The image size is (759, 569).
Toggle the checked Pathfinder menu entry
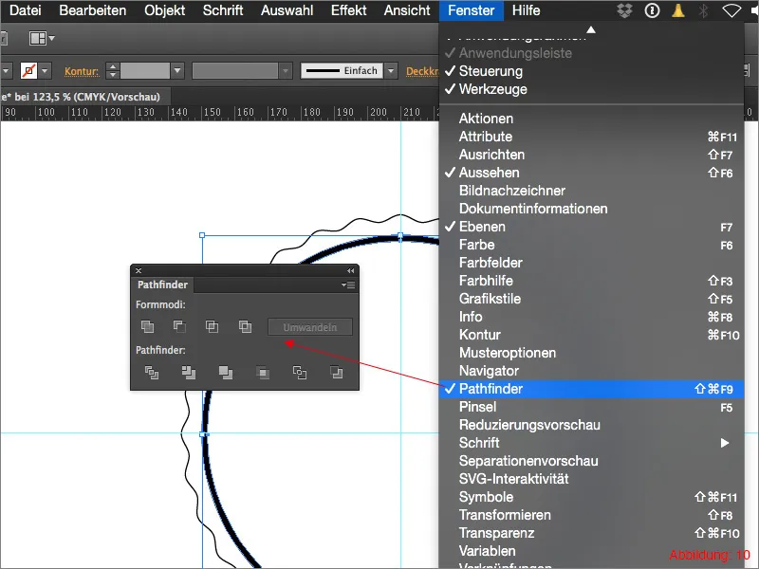pos(591,389)
